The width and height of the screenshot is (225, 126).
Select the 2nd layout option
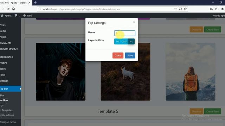click(124, 41)
